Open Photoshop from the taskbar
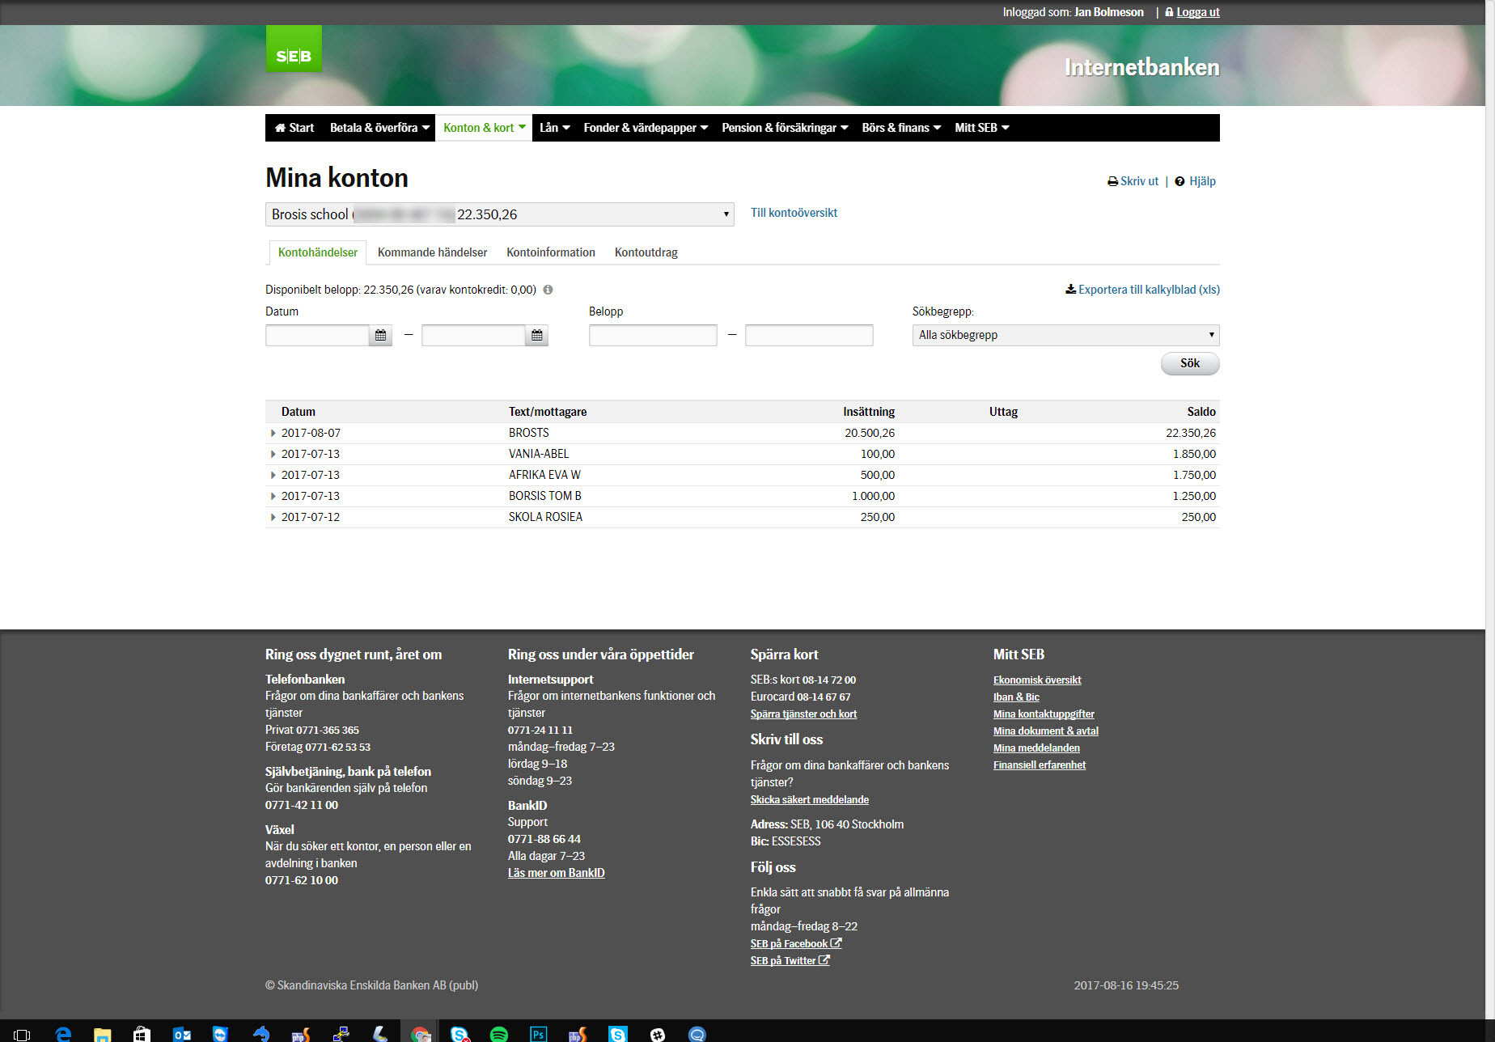This screenshot has height=1042, width=1495. coord(538,1034)
